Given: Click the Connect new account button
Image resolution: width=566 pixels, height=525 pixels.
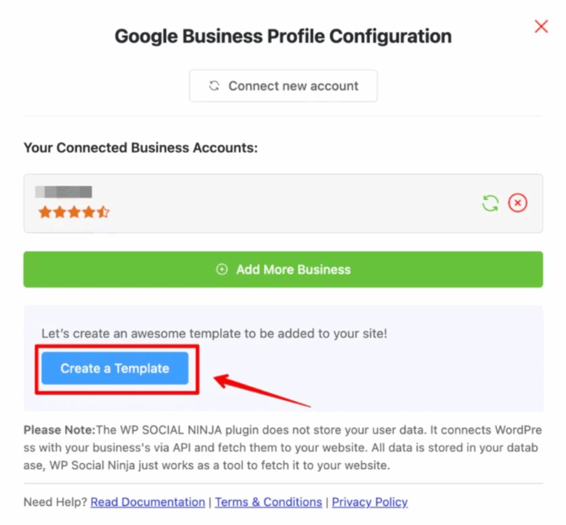Looking at the screenshot, I should (x=283, y=86).
